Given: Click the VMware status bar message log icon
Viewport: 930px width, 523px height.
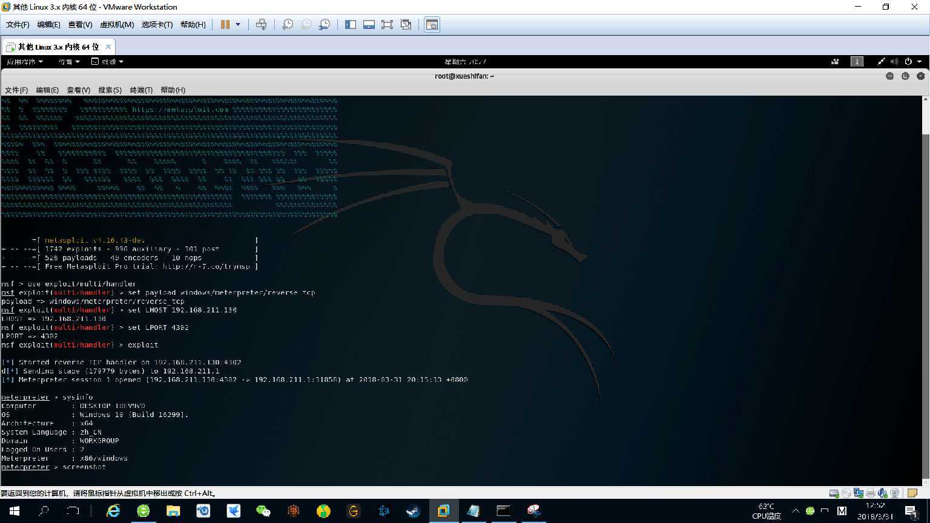Looking at the screenshot, I should (912, 493).
